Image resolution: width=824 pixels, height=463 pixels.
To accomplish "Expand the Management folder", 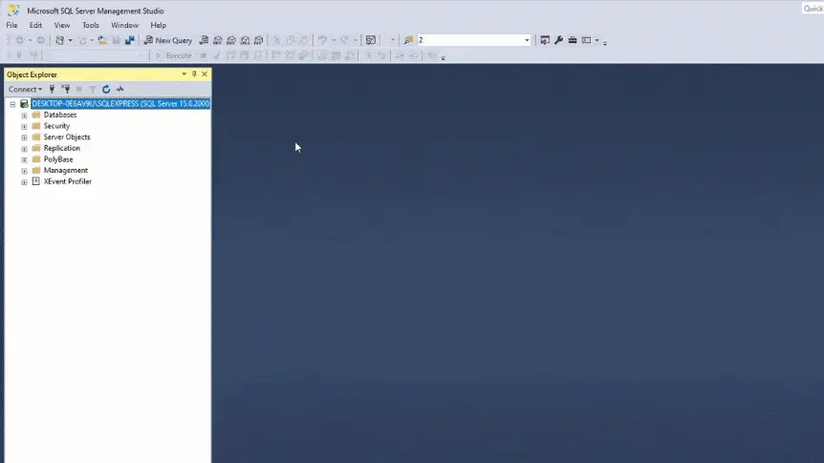I will pyautogui.click(x=24, y=171).
